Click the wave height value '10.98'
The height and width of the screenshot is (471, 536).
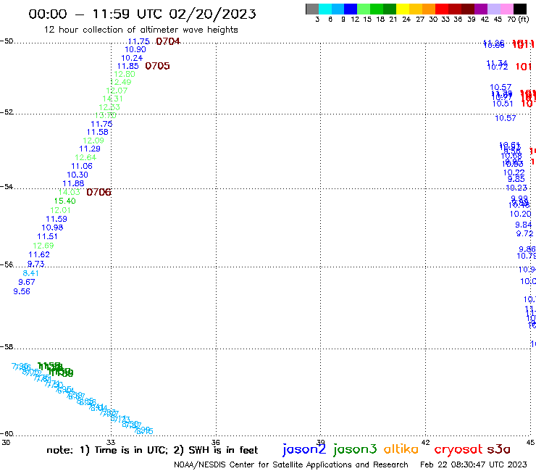click(x=52, y=228)
